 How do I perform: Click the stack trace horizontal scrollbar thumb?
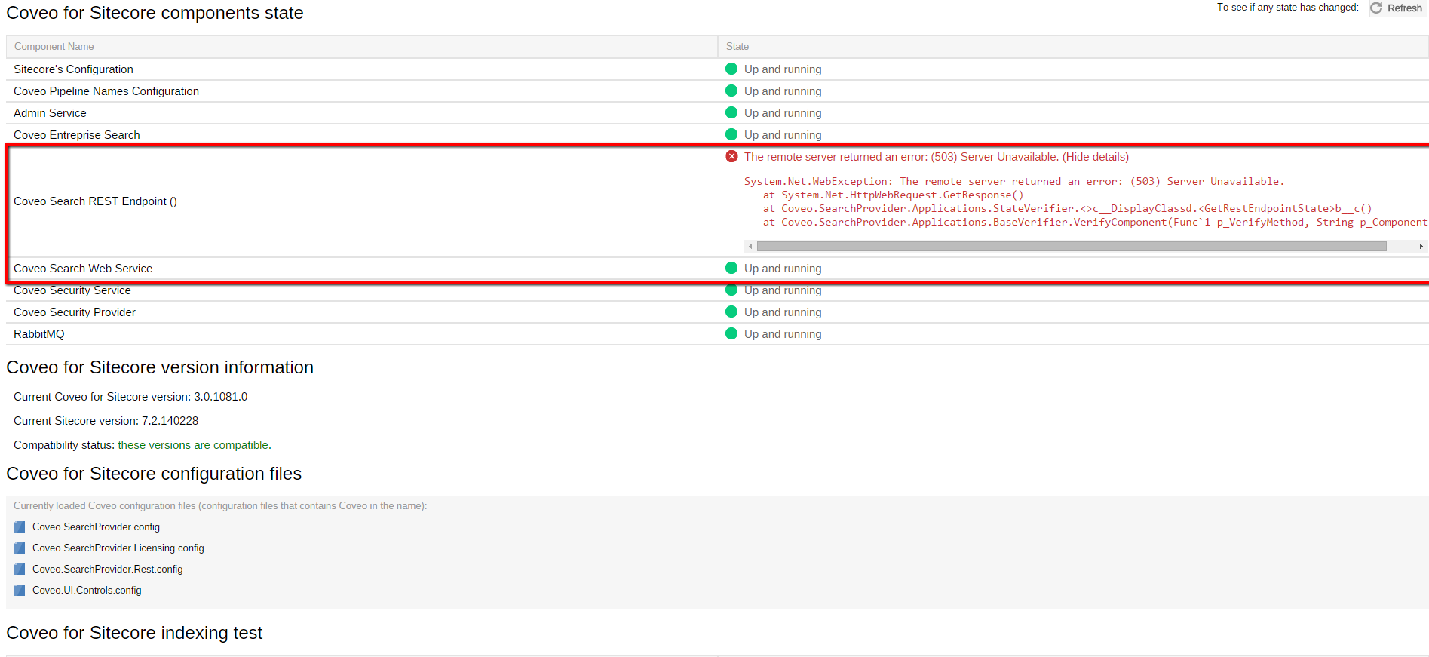1072,247
